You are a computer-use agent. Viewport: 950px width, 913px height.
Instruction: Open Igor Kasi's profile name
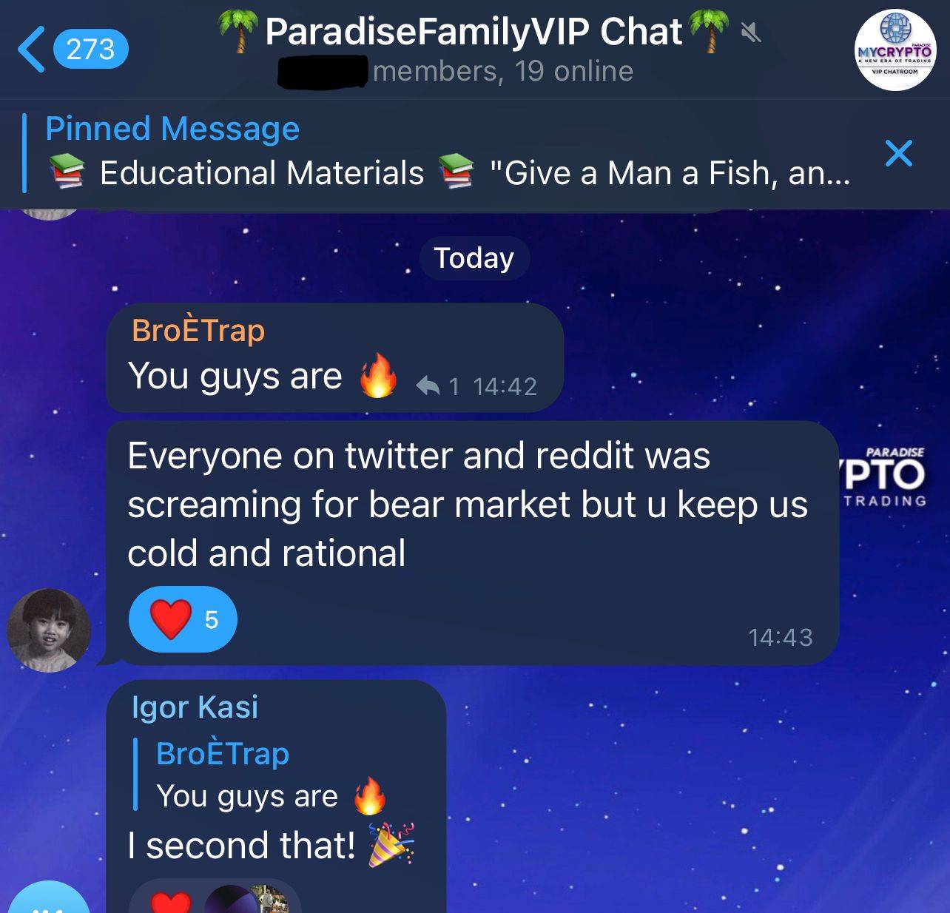(195, 707)
